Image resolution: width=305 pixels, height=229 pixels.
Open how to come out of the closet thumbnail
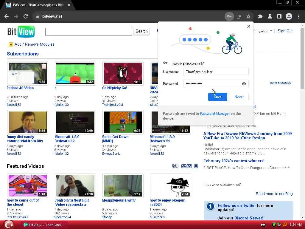pos(28,185)
